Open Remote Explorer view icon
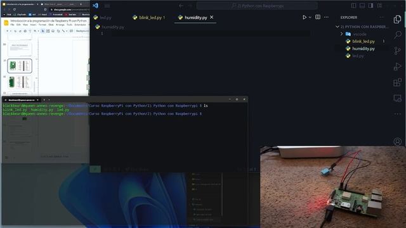The image size is (406, 228). point(398,98)
